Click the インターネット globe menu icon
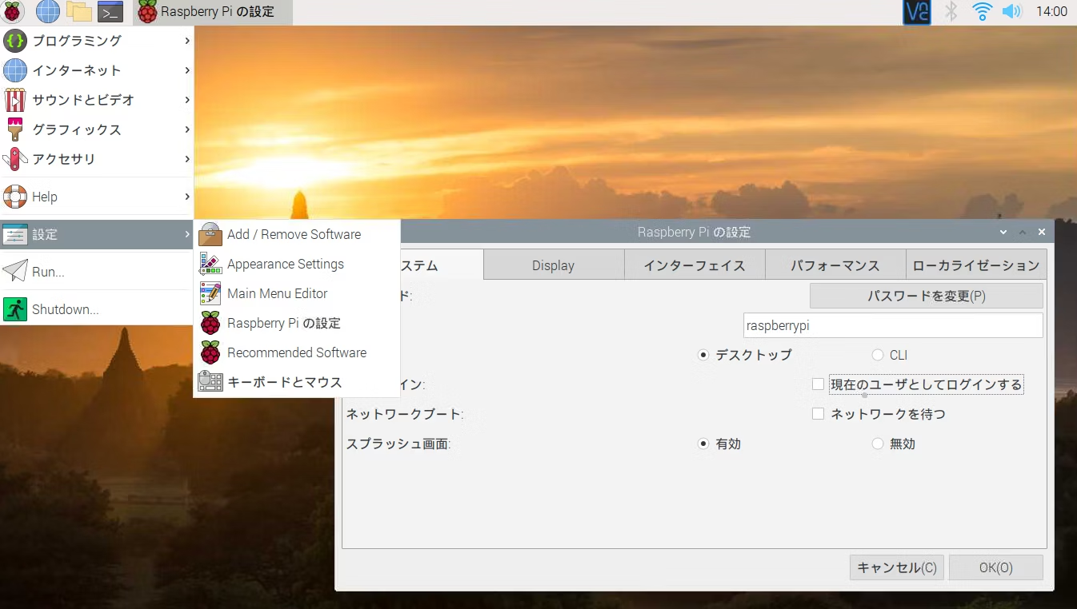 point(15,70)
